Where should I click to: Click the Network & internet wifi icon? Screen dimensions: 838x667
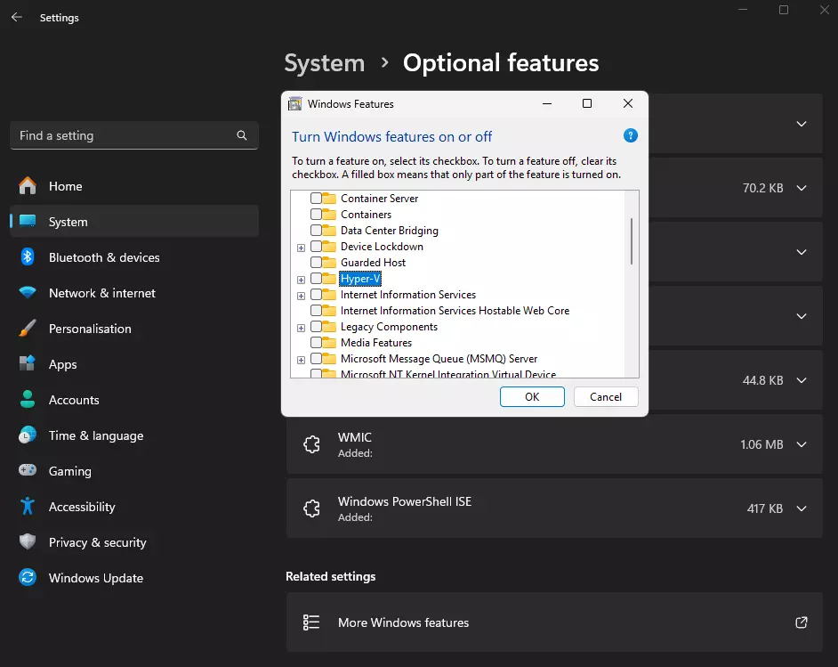(28, 293)
